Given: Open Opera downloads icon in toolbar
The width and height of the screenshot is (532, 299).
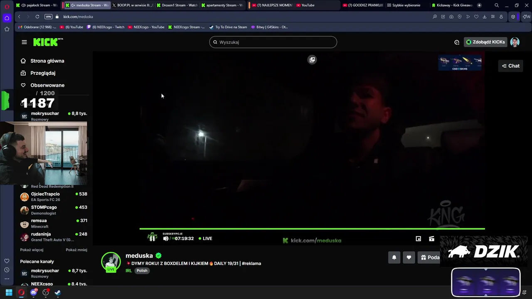Looking at the screenshot, I should click(x=485, y=17).
